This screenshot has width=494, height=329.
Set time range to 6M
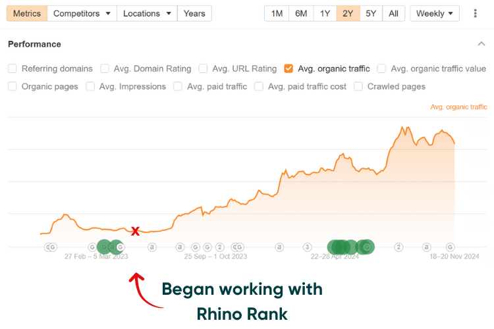(301, 14)
